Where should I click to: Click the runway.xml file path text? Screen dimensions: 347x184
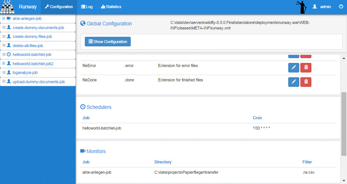tap(240, 25)
